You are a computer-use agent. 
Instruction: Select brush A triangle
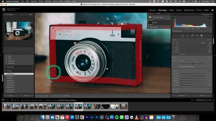pyautogui.click(x=173, y=43)
